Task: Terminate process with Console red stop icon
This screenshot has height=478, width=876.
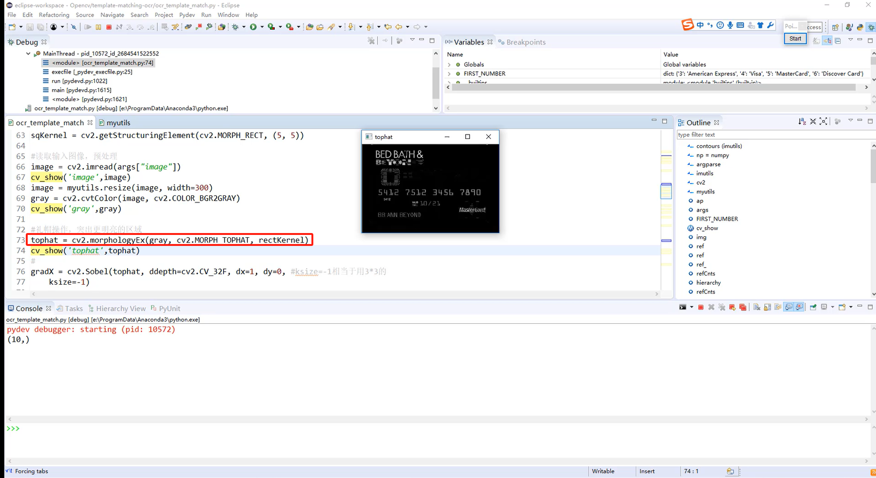Action: (701, 307)
